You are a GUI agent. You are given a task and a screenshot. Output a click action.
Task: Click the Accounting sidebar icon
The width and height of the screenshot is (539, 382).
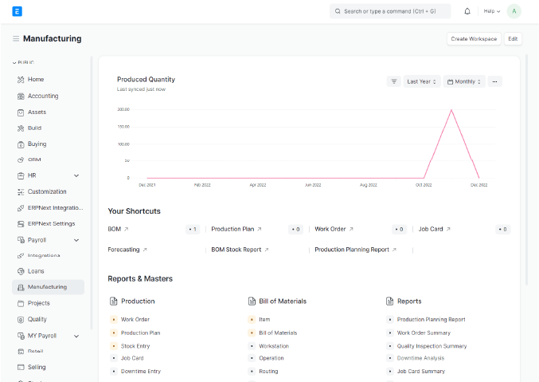21,96
